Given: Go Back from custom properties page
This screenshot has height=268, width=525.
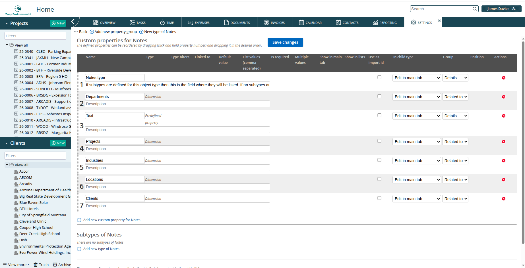Looking at the screenshot, I should (81, 32).
